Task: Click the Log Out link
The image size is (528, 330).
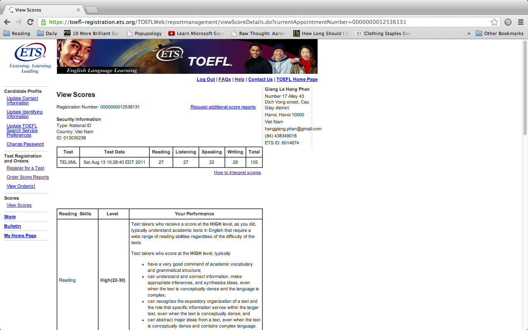Action: (x=205, y=79)
